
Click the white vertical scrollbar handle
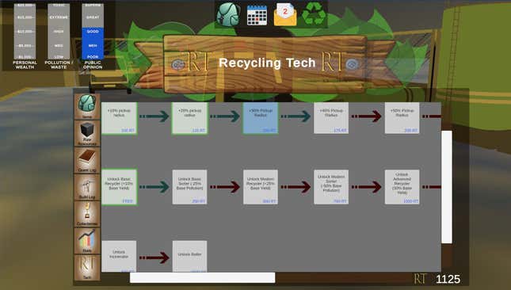tap(447, 187)
